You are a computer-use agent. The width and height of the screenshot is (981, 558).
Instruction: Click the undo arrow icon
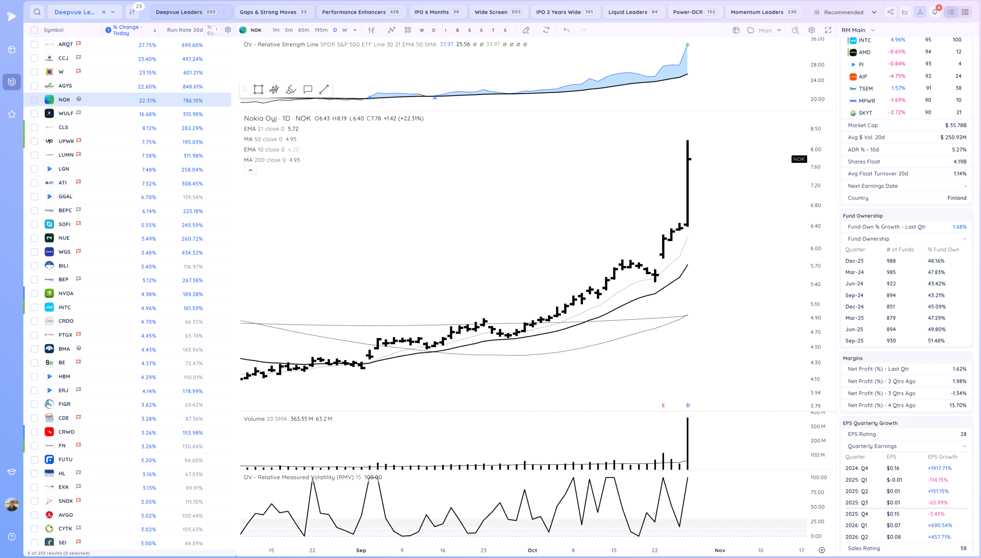[566, 30]
